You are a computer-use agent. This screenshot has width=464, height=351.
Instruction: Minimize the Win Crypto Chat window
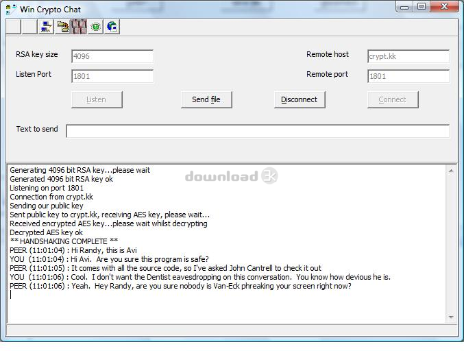click(x=404, y=7)
